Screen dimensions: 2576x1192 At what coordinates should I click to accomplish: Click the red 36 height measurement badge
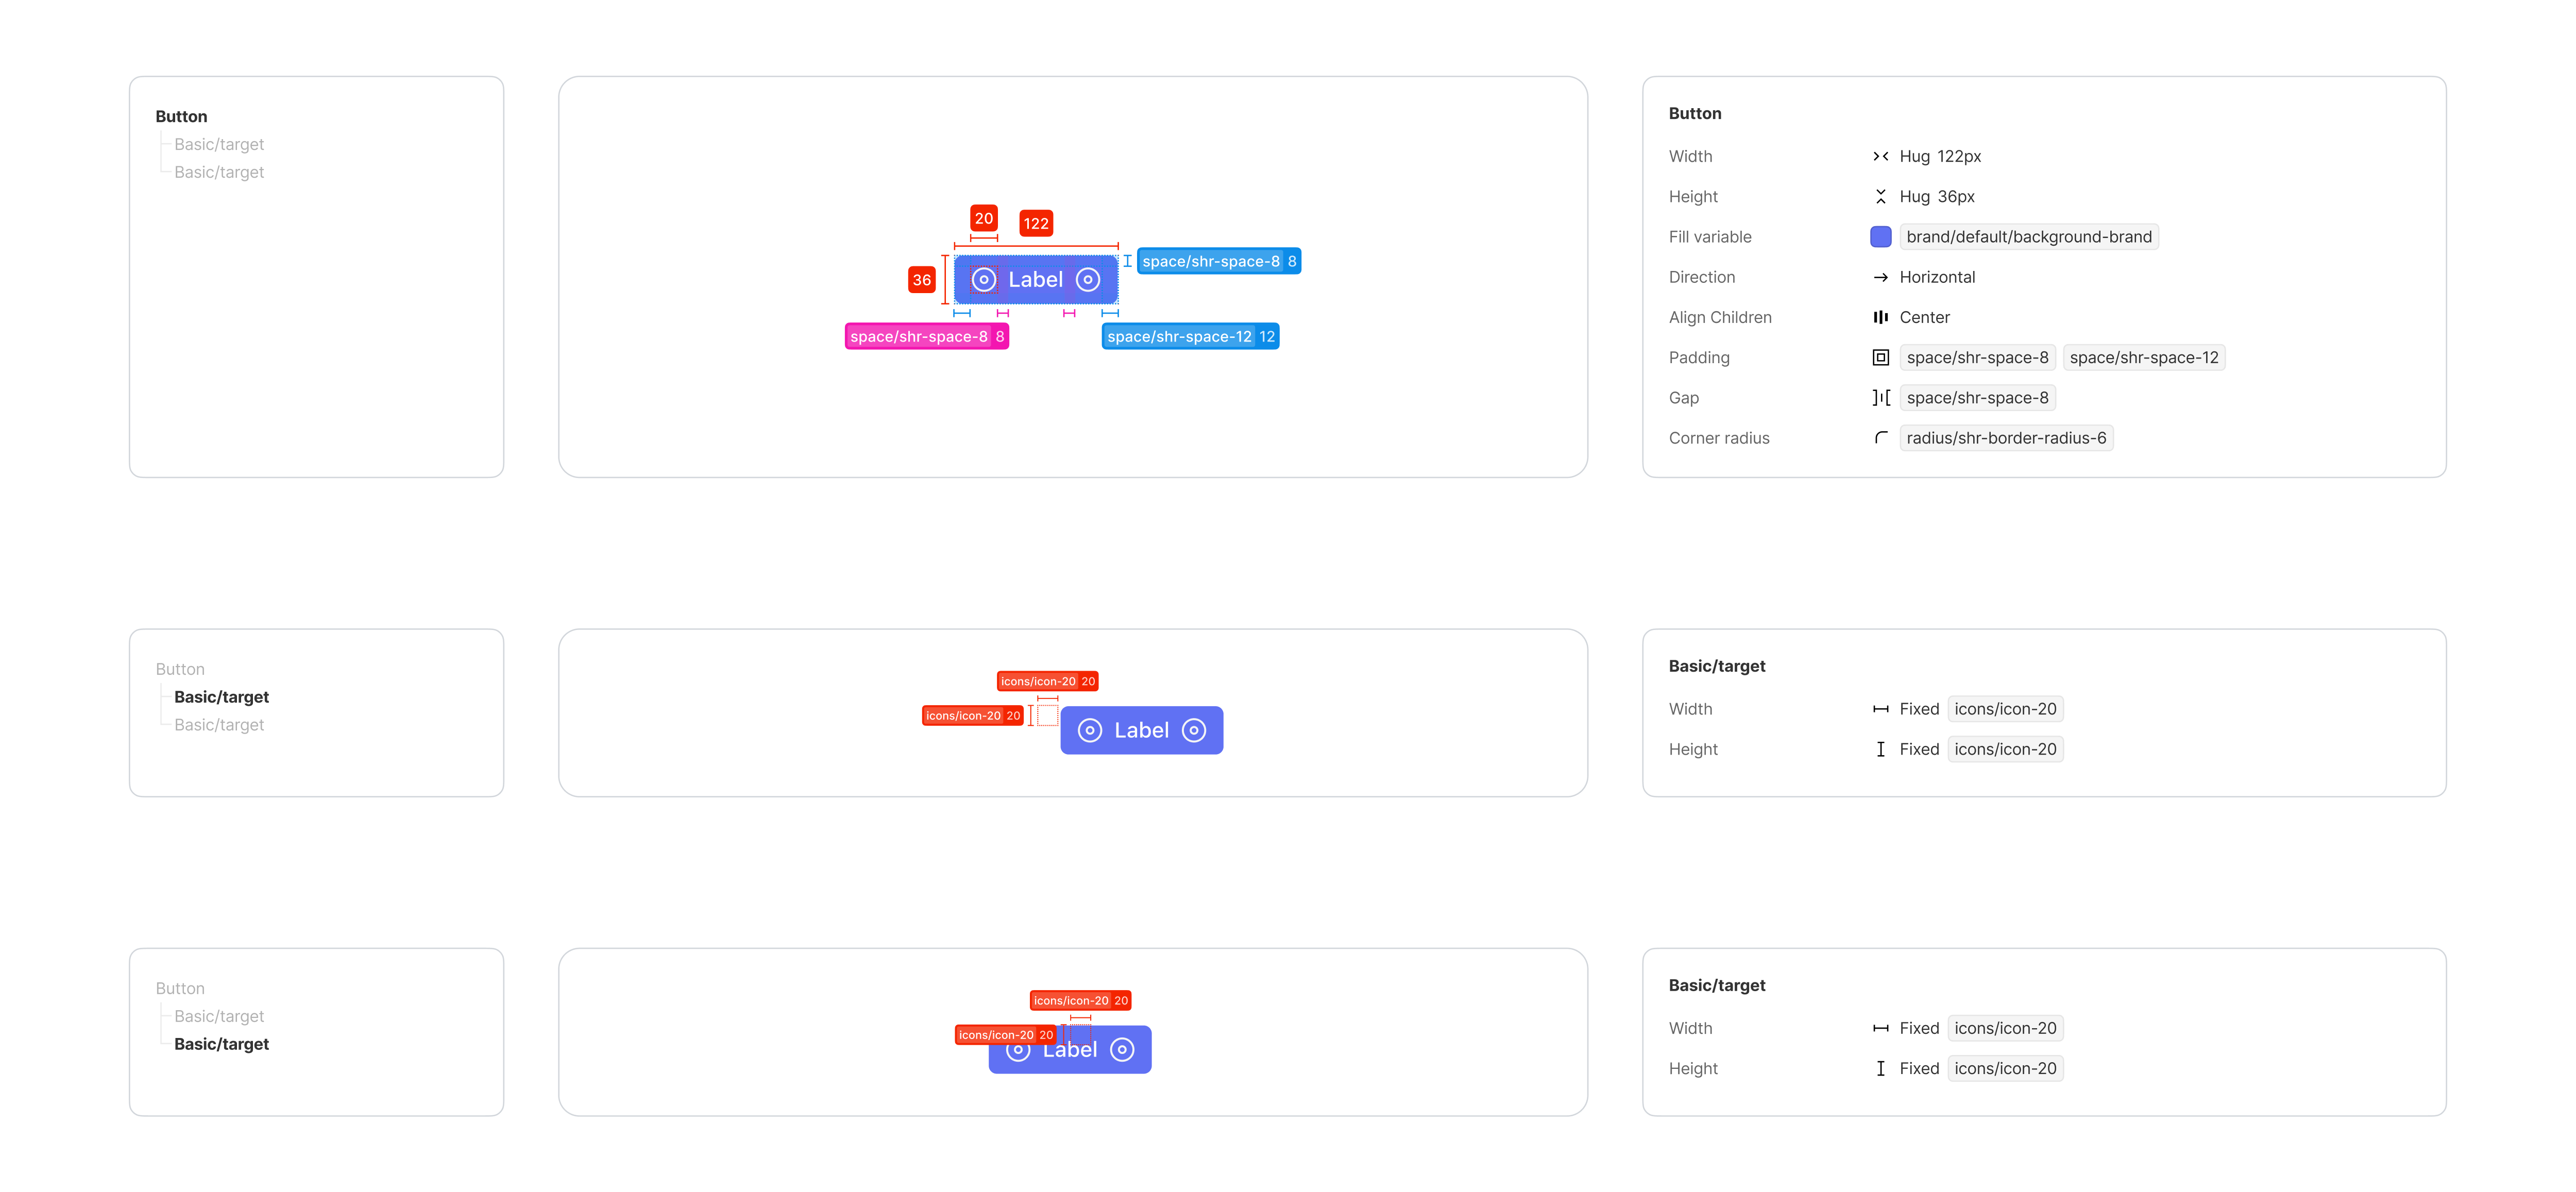(921, 280)
